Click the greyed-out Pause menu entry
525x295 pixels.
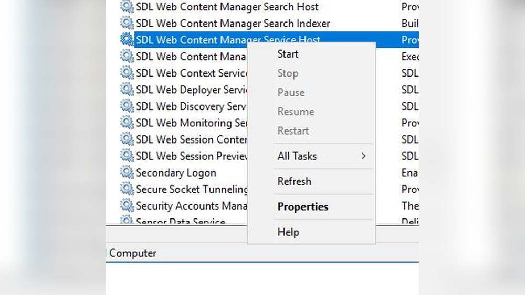[291, 92]
